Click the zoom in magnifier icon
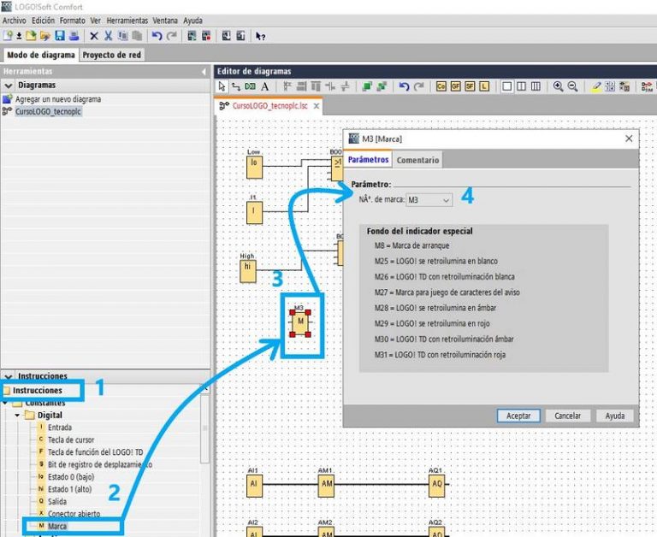657x537 pixels. click(x=559, y=86)
